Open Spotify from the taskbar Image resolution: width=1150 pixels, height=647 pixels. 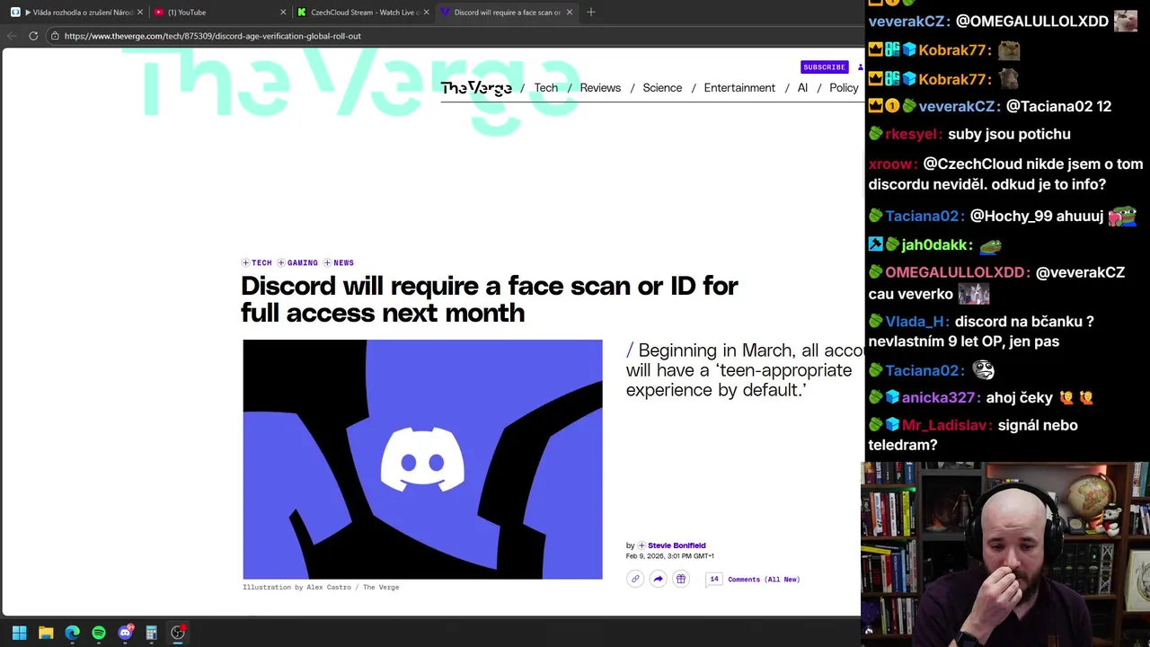pyautogui.click(x=99, y=633)
